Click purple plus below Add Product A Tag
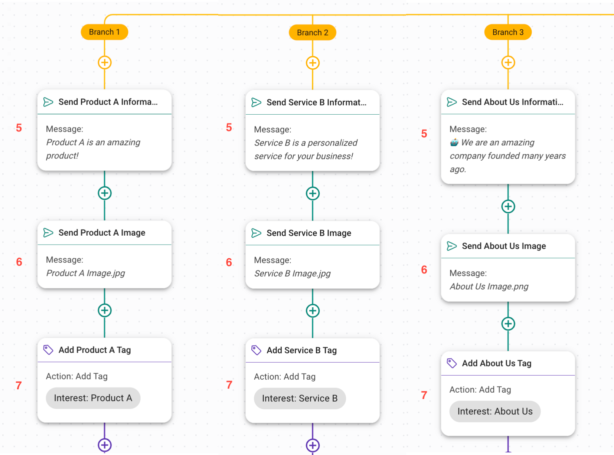The image size is (614, 455). [105, 444]
